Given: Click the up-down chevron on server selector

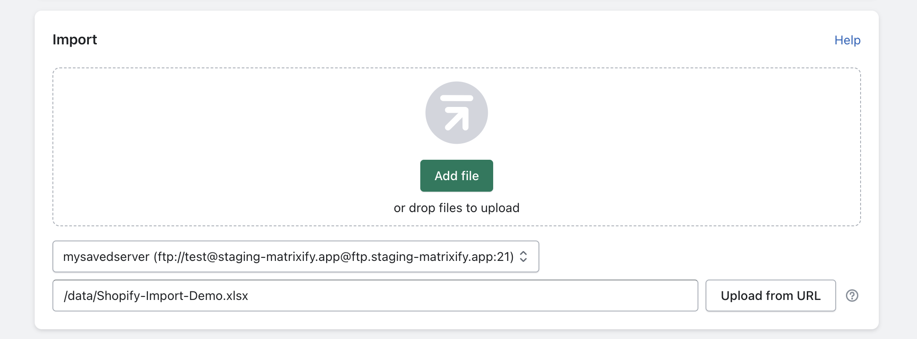Looking at the screenshot, I should [x=523, y=256].
